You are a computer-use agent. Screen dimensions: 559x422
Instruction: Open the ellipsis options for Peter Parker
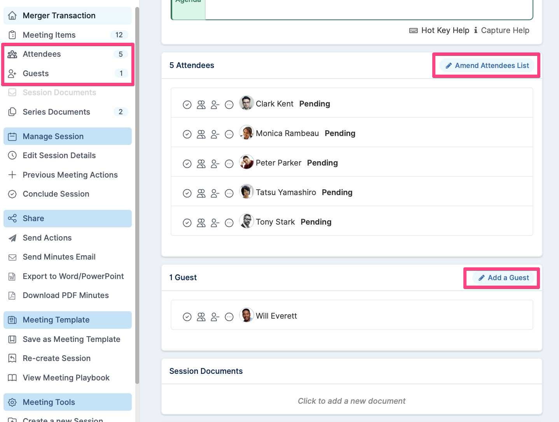(x=229, y=164)
